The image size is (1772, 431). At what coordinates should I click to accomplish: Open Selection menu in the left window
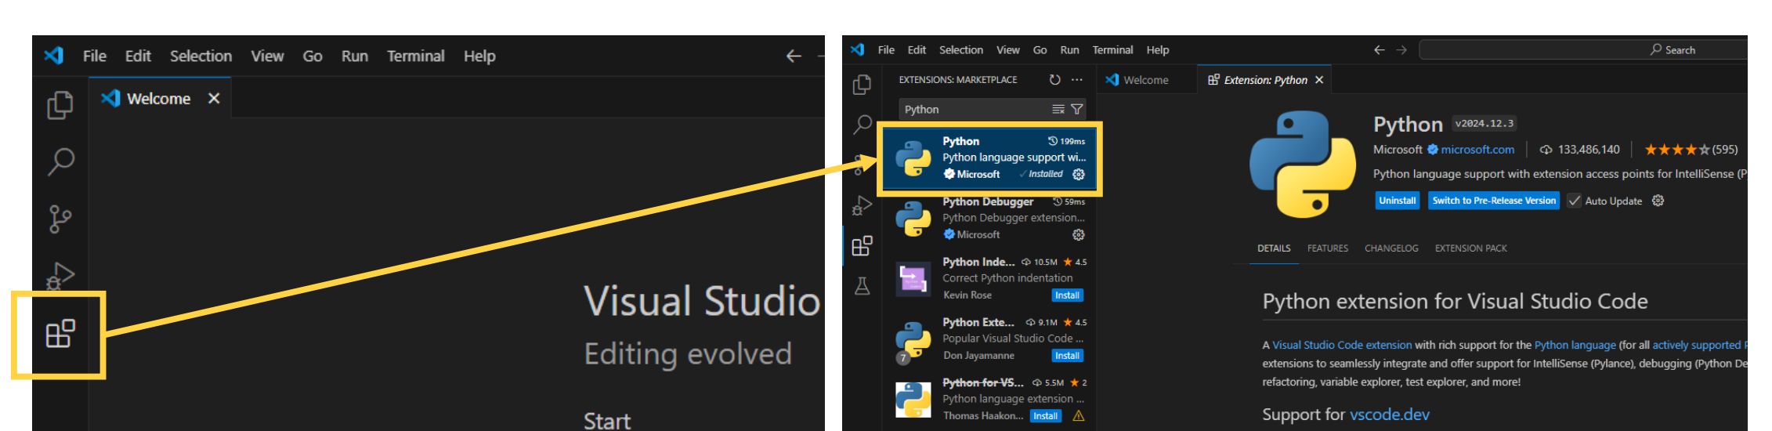[x=201, y=56]
